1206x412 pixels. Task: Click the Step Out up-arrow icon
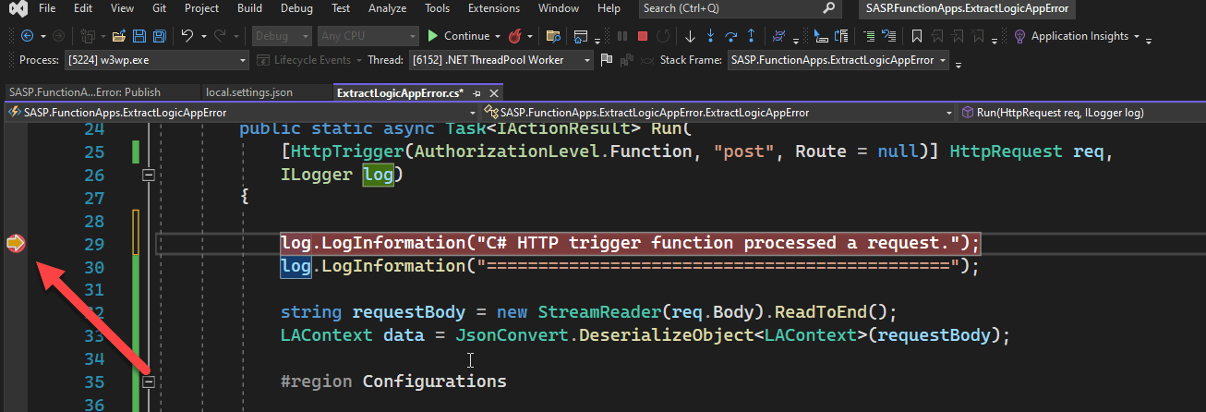753,37
